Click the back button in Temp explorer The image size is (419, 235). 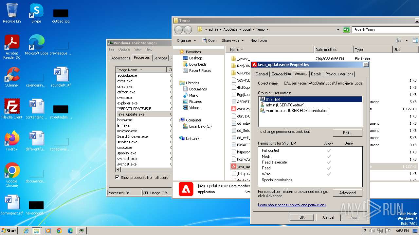pos(178,30)
